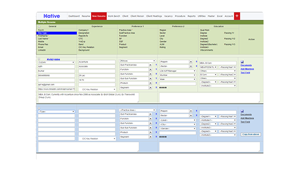Tick the select-all checkbox in General header
Image resolution: width=300 pixels, height=183 pixels.
pos(39,27)
